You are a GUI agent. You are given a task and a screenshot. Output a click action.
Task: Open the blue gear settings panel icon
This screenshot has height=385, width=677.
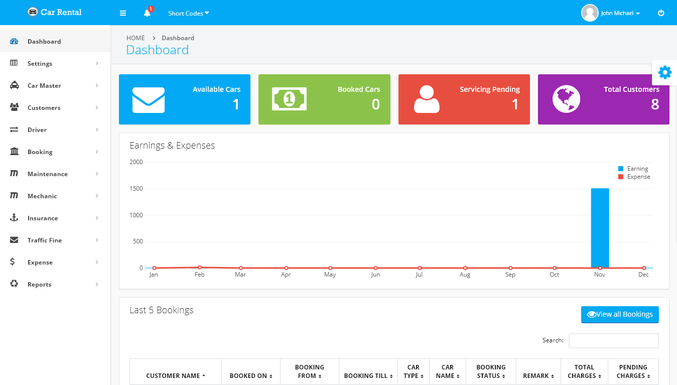[x=664, y=73]
